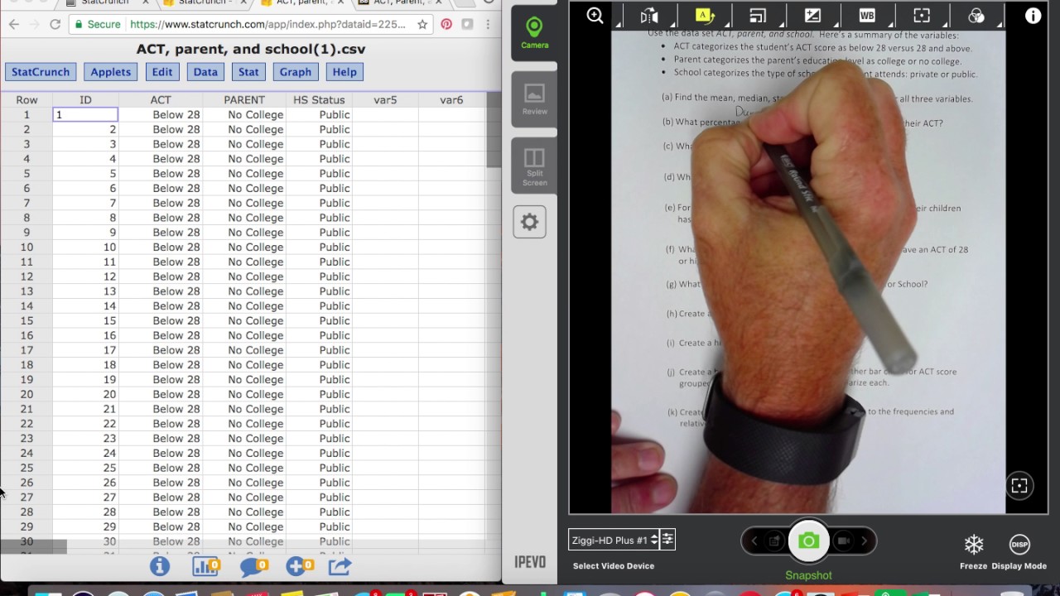Open the Graph menu
Viewport: 1060px width, 596px height.
pyautogui.click(x=296, y=72)
